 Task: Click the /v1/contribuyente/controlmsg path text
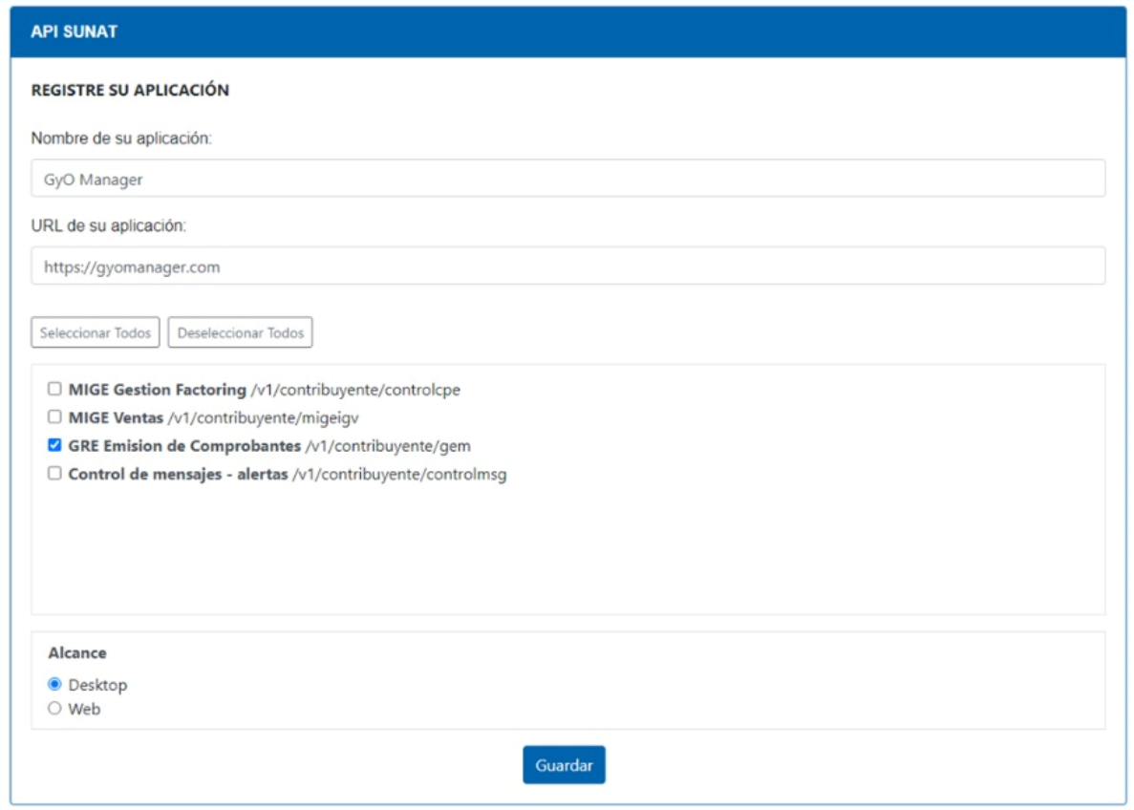coord(400,475)
